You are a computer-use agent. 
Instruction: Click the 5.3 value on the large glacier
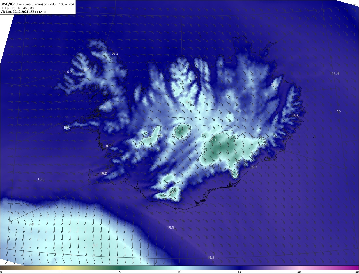tap(213, 140)
